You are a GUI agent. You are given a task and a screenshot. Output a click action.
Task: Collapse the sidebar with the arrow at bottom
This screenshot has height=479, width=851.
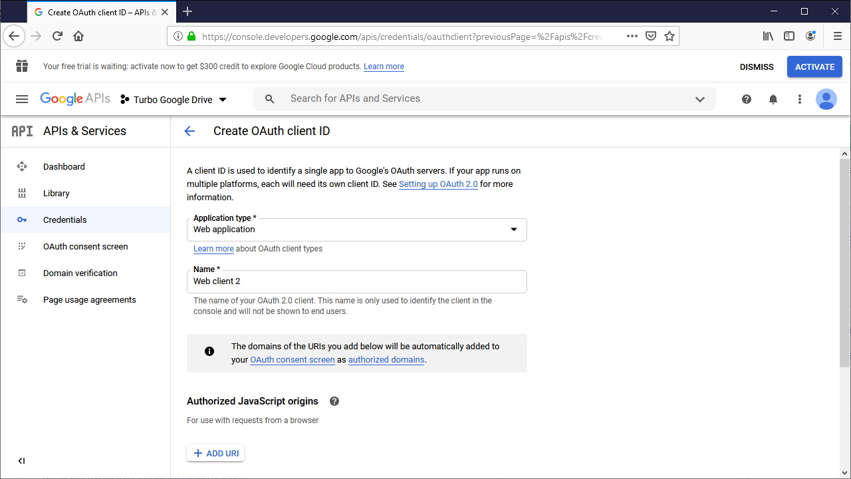pyautogui.click(x=21, y=460)
